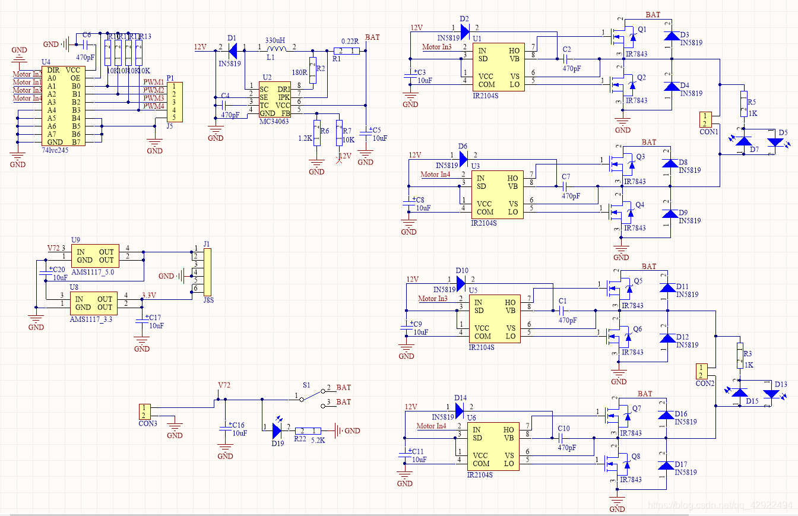Select diode D2 near U1
Image resolution: width=798 pixels, height=516 pixels.
click(464, 31)
